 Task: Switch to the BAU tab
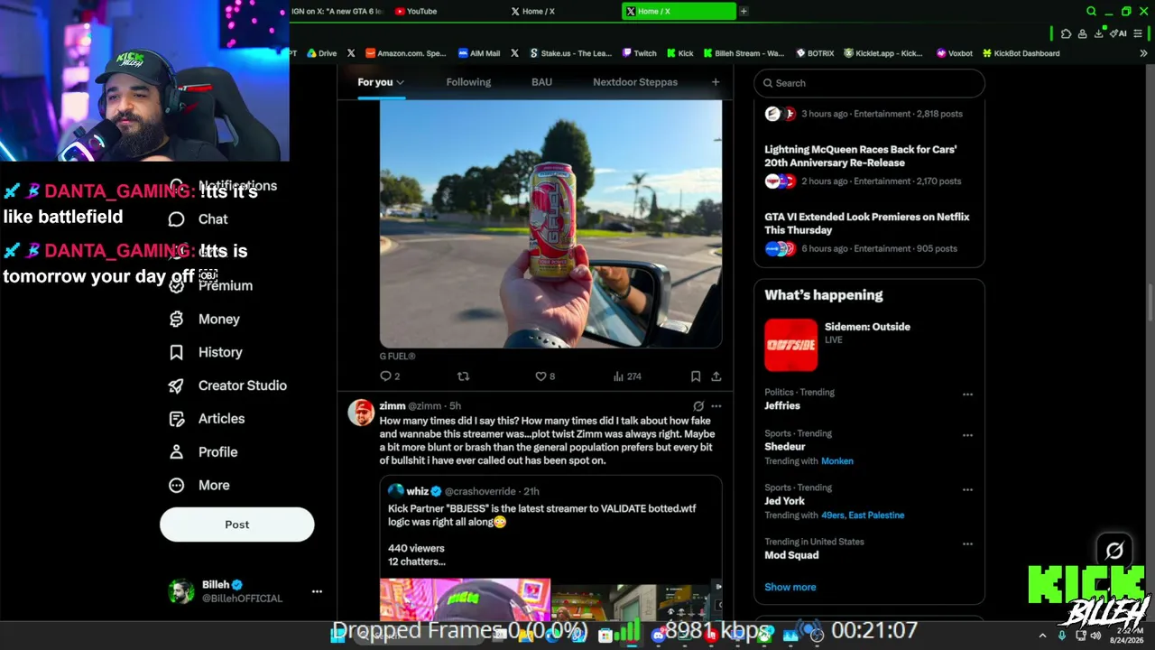(x=541, y=82)
